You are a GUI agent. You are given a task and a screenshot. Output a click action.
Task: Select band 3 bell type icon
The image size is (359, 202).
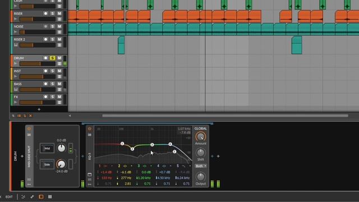pyautogui.click(x=145, y=166)
